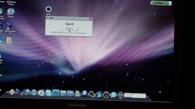Click the Jailbreak button in Spirit
The width and height of the screenshot is (195, 109).
[69, 28]
